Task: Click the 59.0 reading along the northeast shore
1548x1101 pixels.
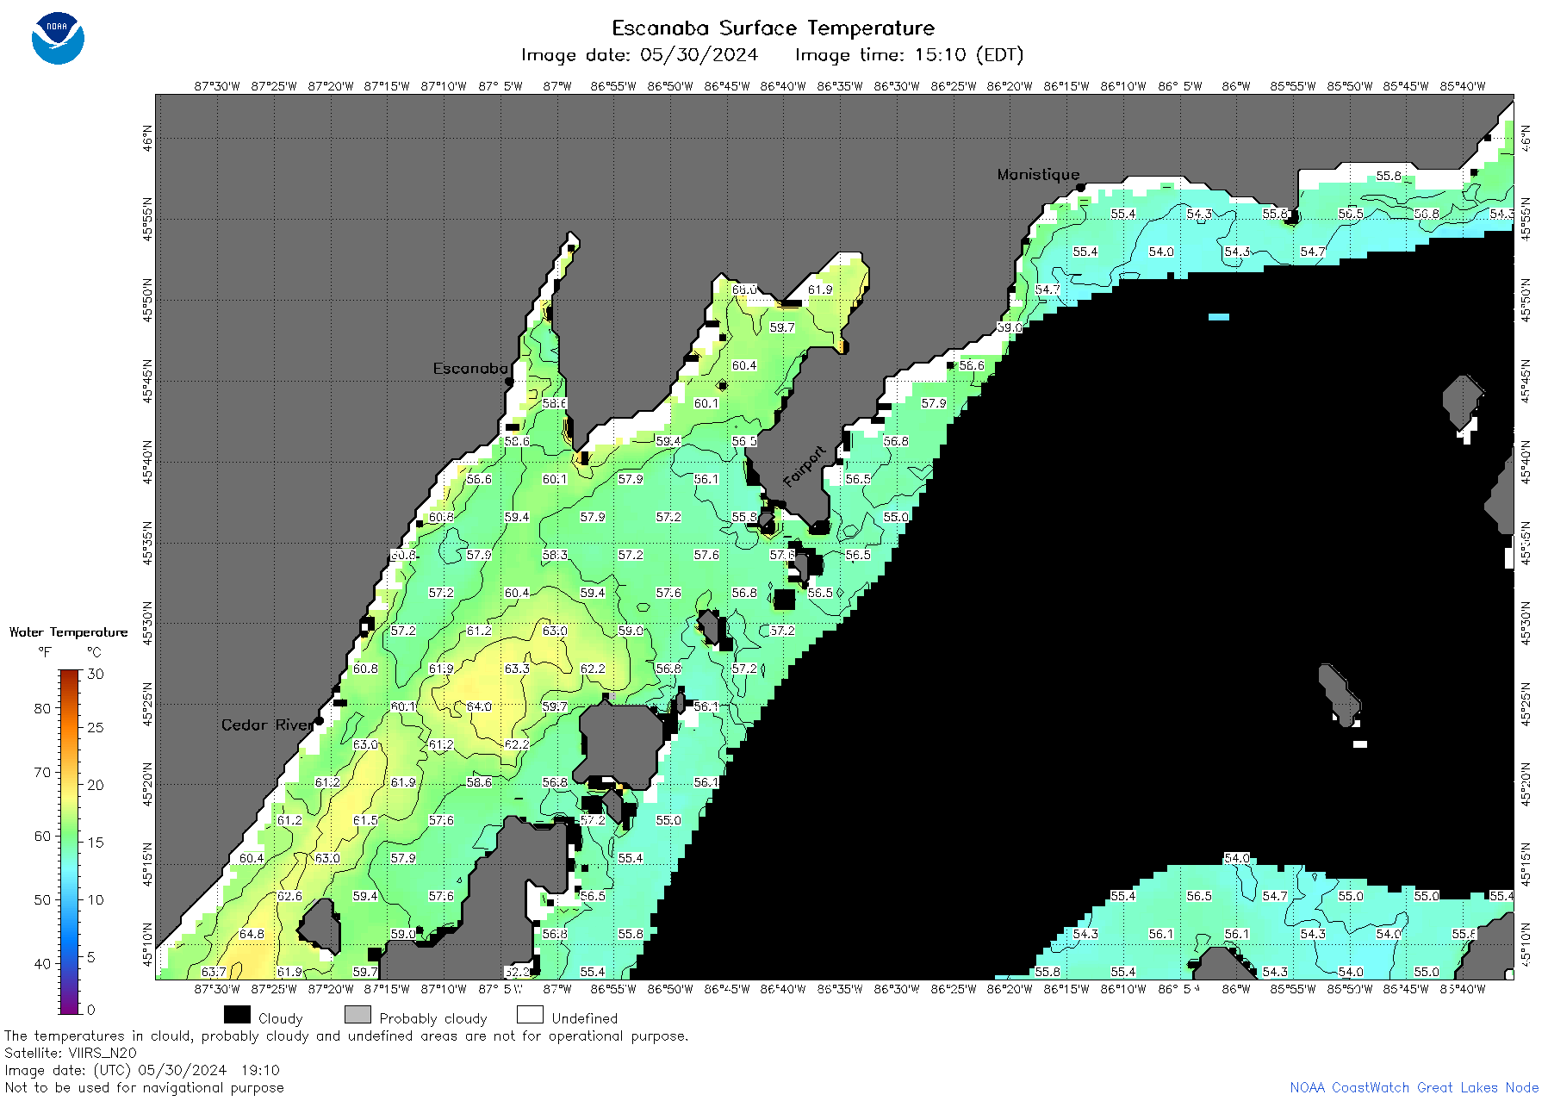Action: pos(1010,327)
